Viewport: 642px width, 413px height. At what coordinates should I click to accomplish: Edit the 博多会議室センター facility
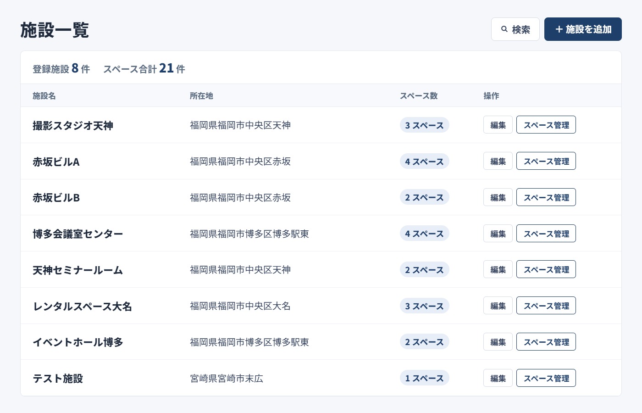498,234
